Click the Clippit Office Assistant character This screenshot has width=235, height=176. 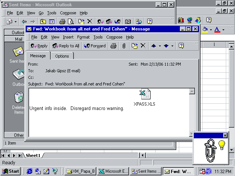210,150
